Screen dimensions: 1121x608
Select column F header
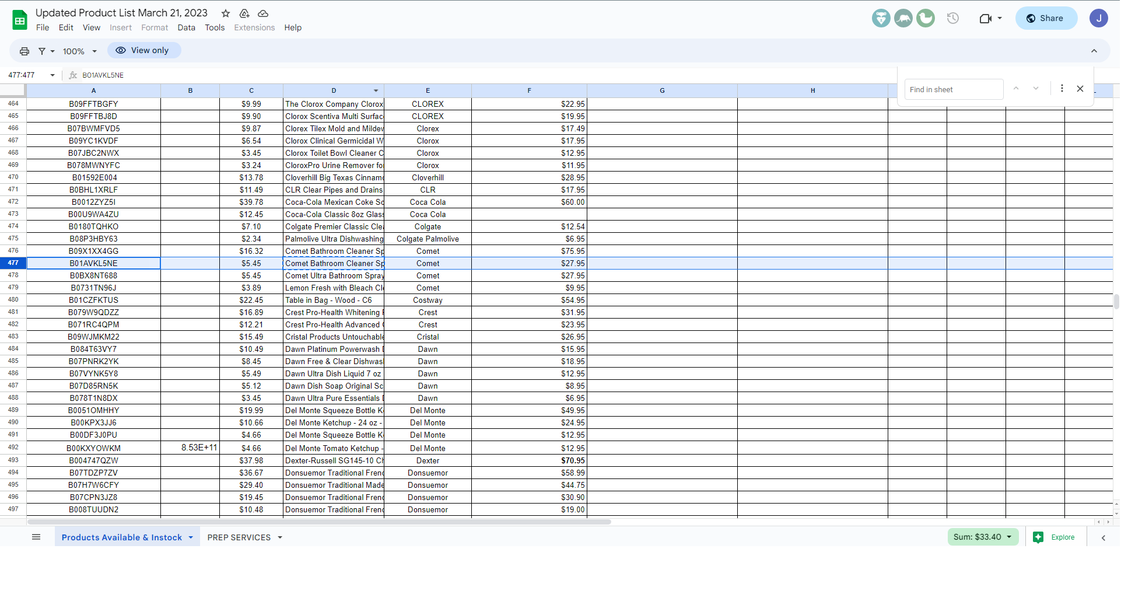[529, 90]
